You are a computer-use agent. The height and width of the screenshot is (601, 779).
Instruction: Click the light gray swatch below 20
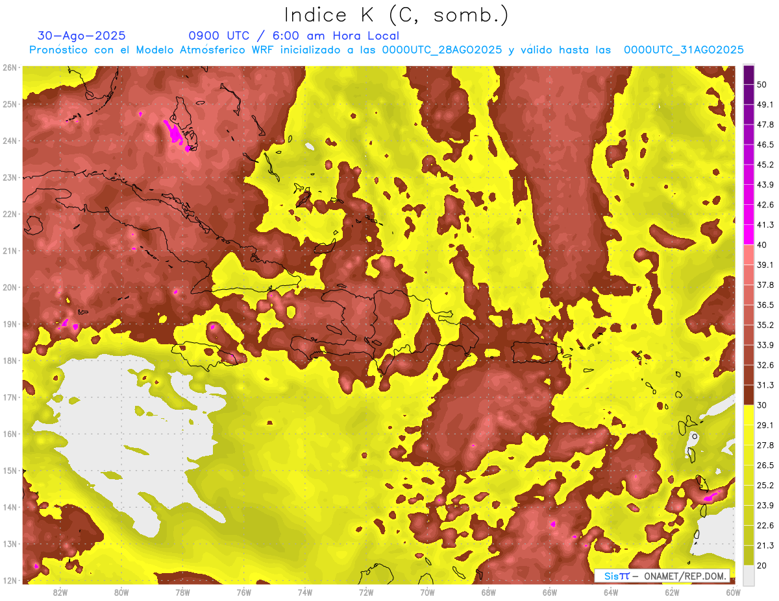[748, 574]
